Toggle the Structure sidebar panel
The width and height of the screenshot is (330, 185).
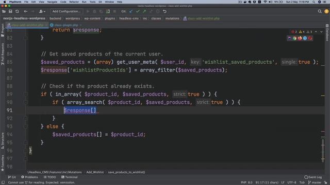pos(3,140)
